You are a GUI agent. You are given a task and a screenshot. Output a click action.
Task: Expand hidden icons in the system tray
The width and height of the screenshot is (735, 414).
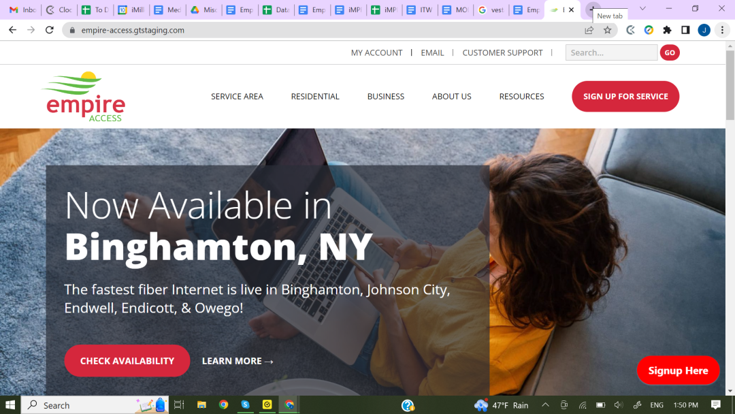[x=545, y=404]
